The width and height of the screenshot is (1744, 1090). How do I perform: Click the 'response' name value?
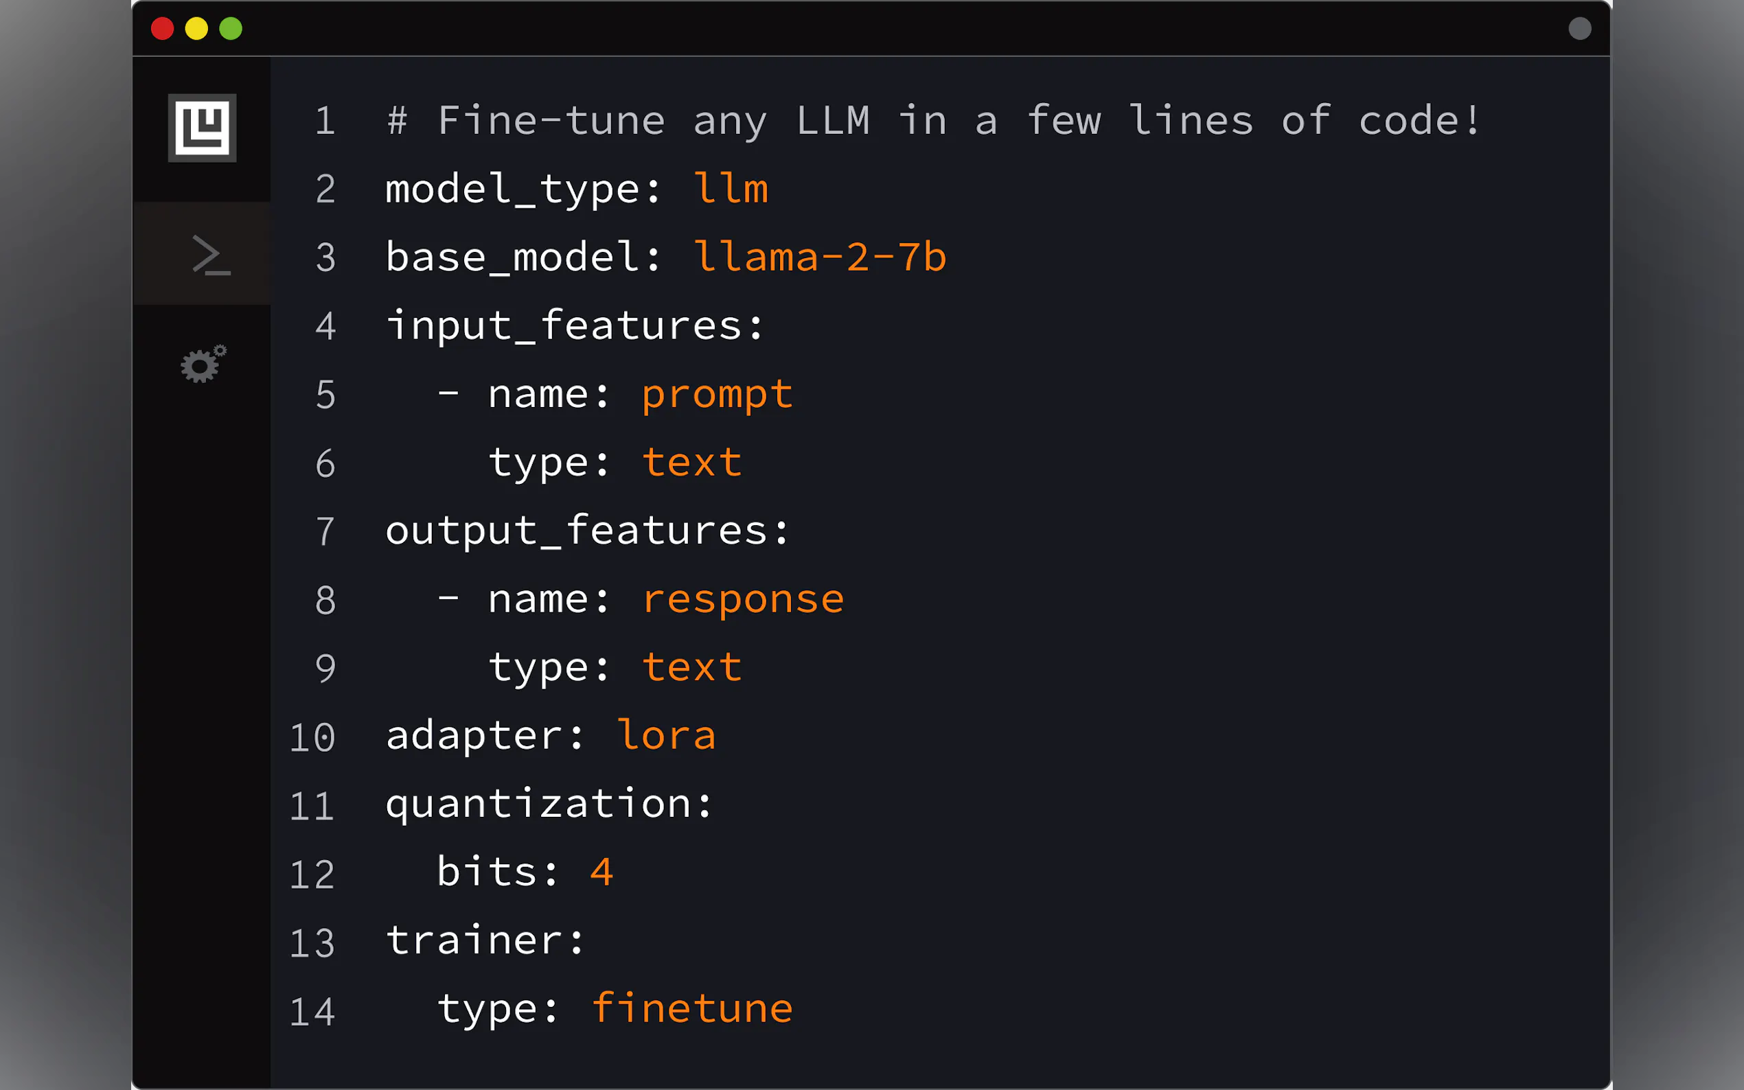click(x=743, y=600)
